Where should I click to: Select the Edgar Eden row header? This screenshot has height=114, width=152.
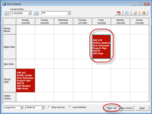click(9, 47)
